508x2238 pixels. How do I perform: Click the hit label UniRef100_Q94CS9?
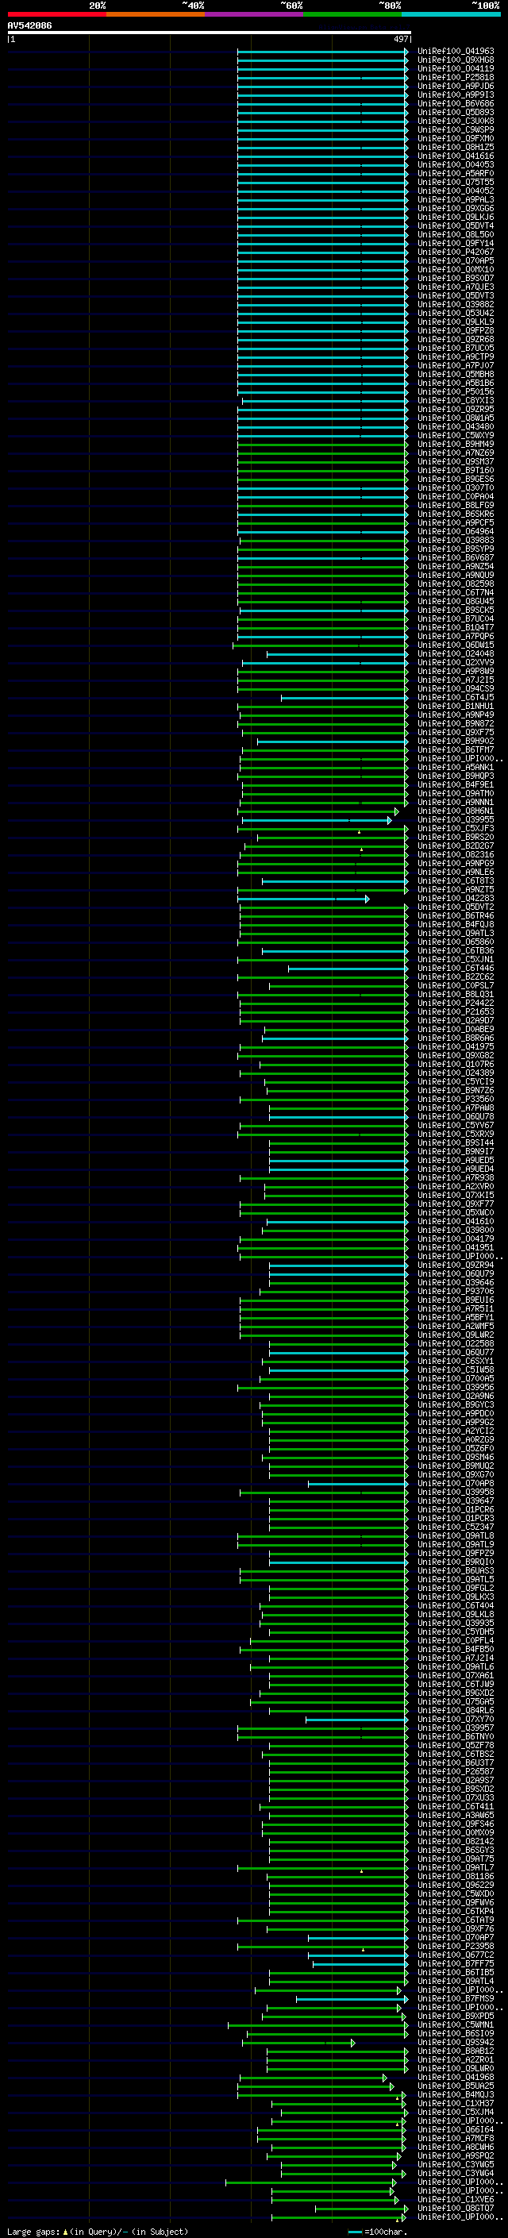[x=456, y=689]
